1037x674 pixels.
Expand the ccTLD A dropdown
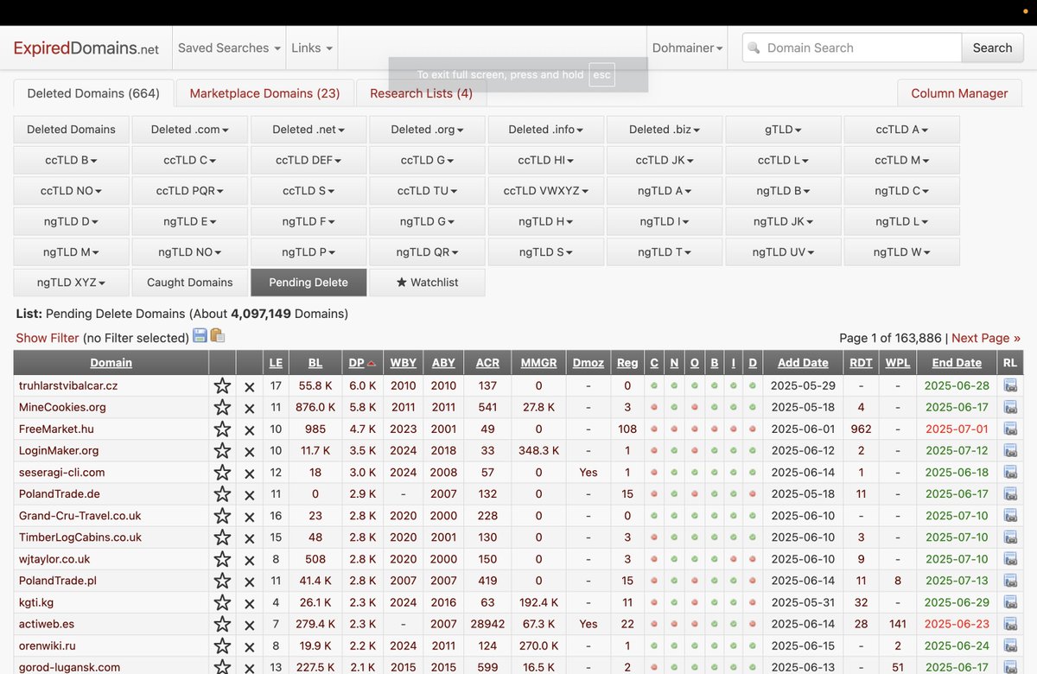click(x=901, y=129)
